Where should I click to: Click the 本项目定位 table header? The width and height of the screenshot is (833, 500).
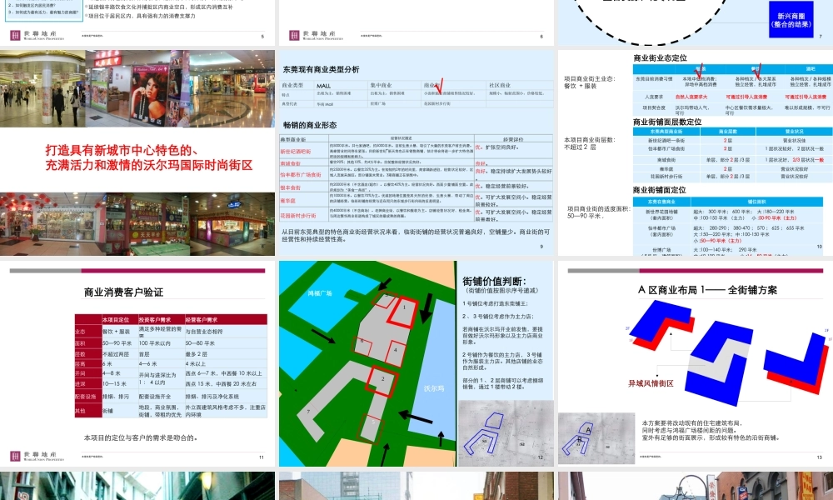119,320
